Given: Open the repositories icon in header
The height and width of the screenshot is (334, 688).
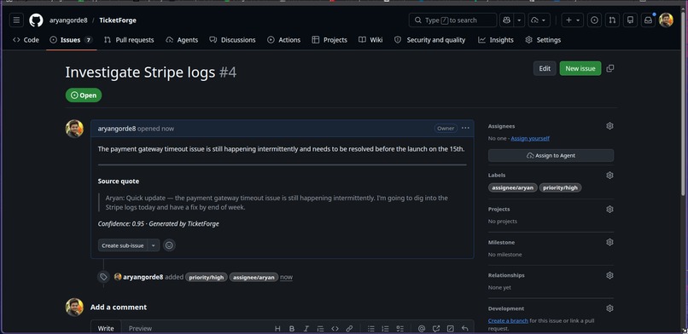Looking at the screenshot, I should pyautogui.click(x=630, y=20).
